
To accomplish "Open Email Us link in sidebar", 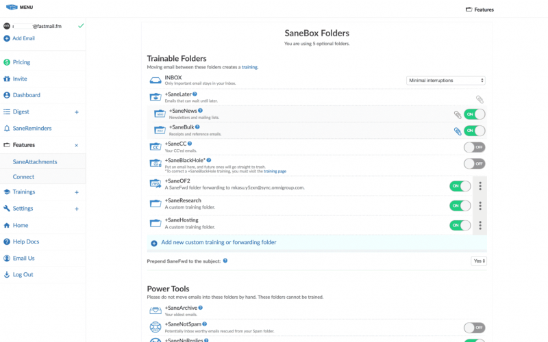I will (x=23, y=259).
